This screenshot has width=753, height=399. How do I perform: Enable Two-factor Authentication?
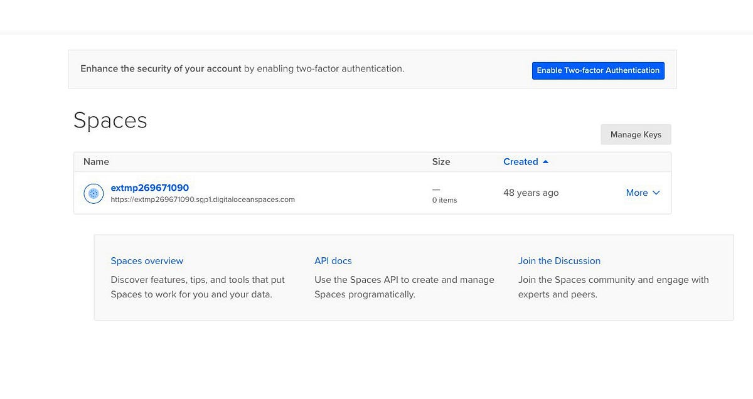click(598, 70)
